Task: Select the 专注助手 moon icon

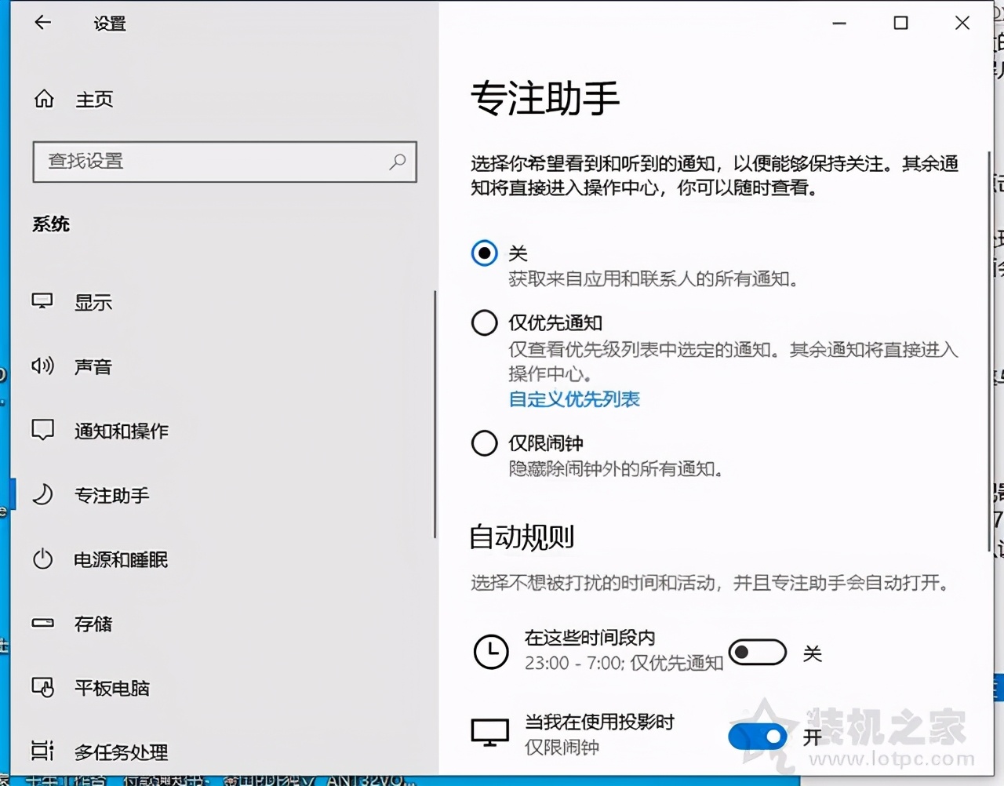Action: point(42,495)
